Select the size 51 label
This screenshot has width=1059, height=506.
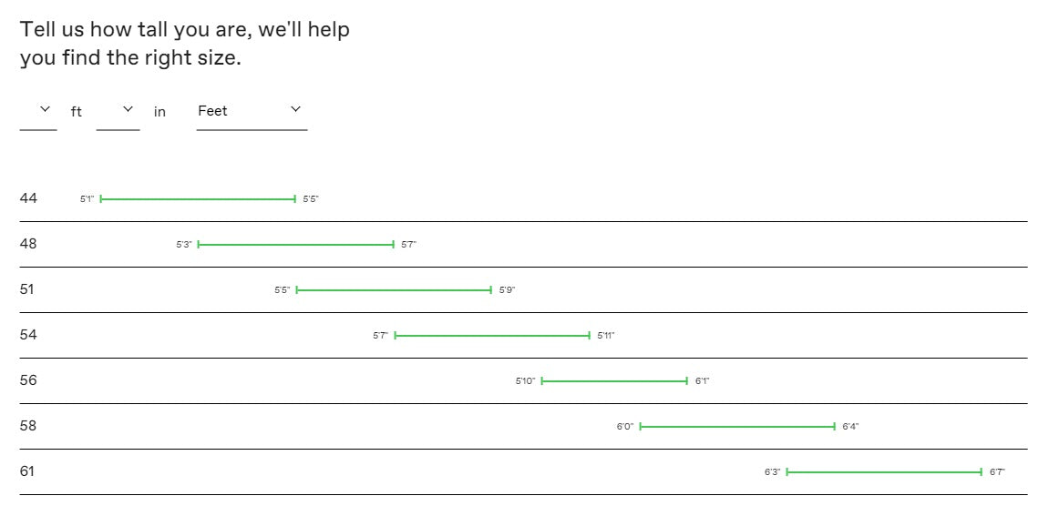[27, 289]
